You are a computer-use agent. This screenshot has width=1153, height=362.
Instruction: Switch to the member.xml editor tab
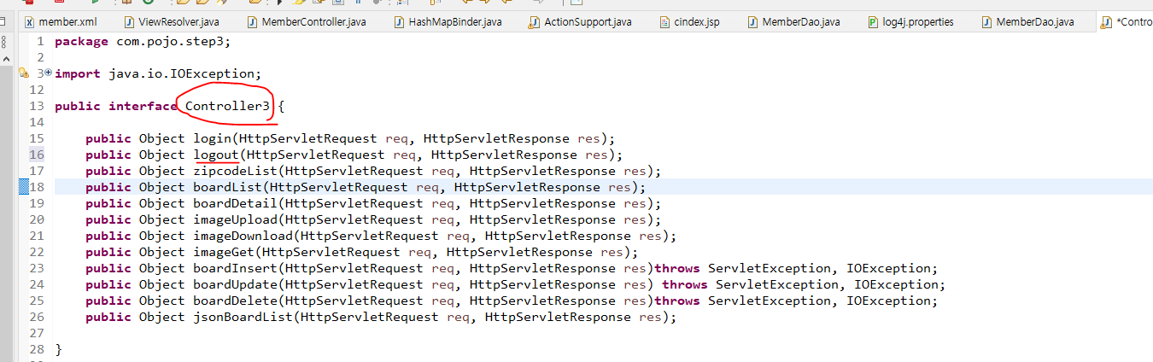(x=61, y=22)
